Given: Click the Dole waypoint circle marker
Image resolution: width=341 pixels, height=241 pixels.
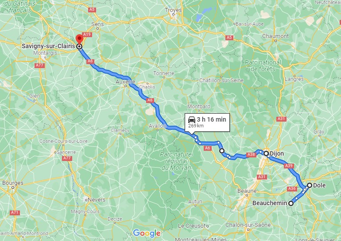Looking at the screenshot, I should point(310,185).
